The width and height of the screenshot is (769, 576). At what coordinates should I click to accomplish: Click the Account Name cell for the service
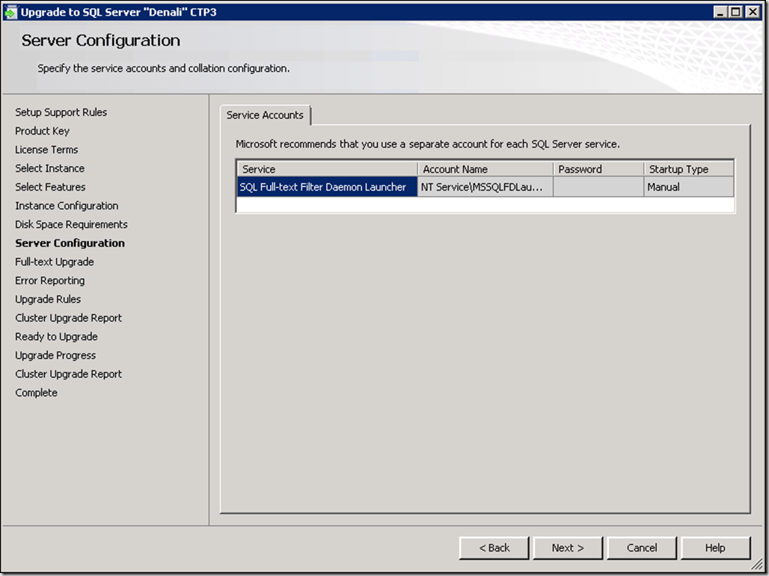pyautogui.click(x=485, y=187)
